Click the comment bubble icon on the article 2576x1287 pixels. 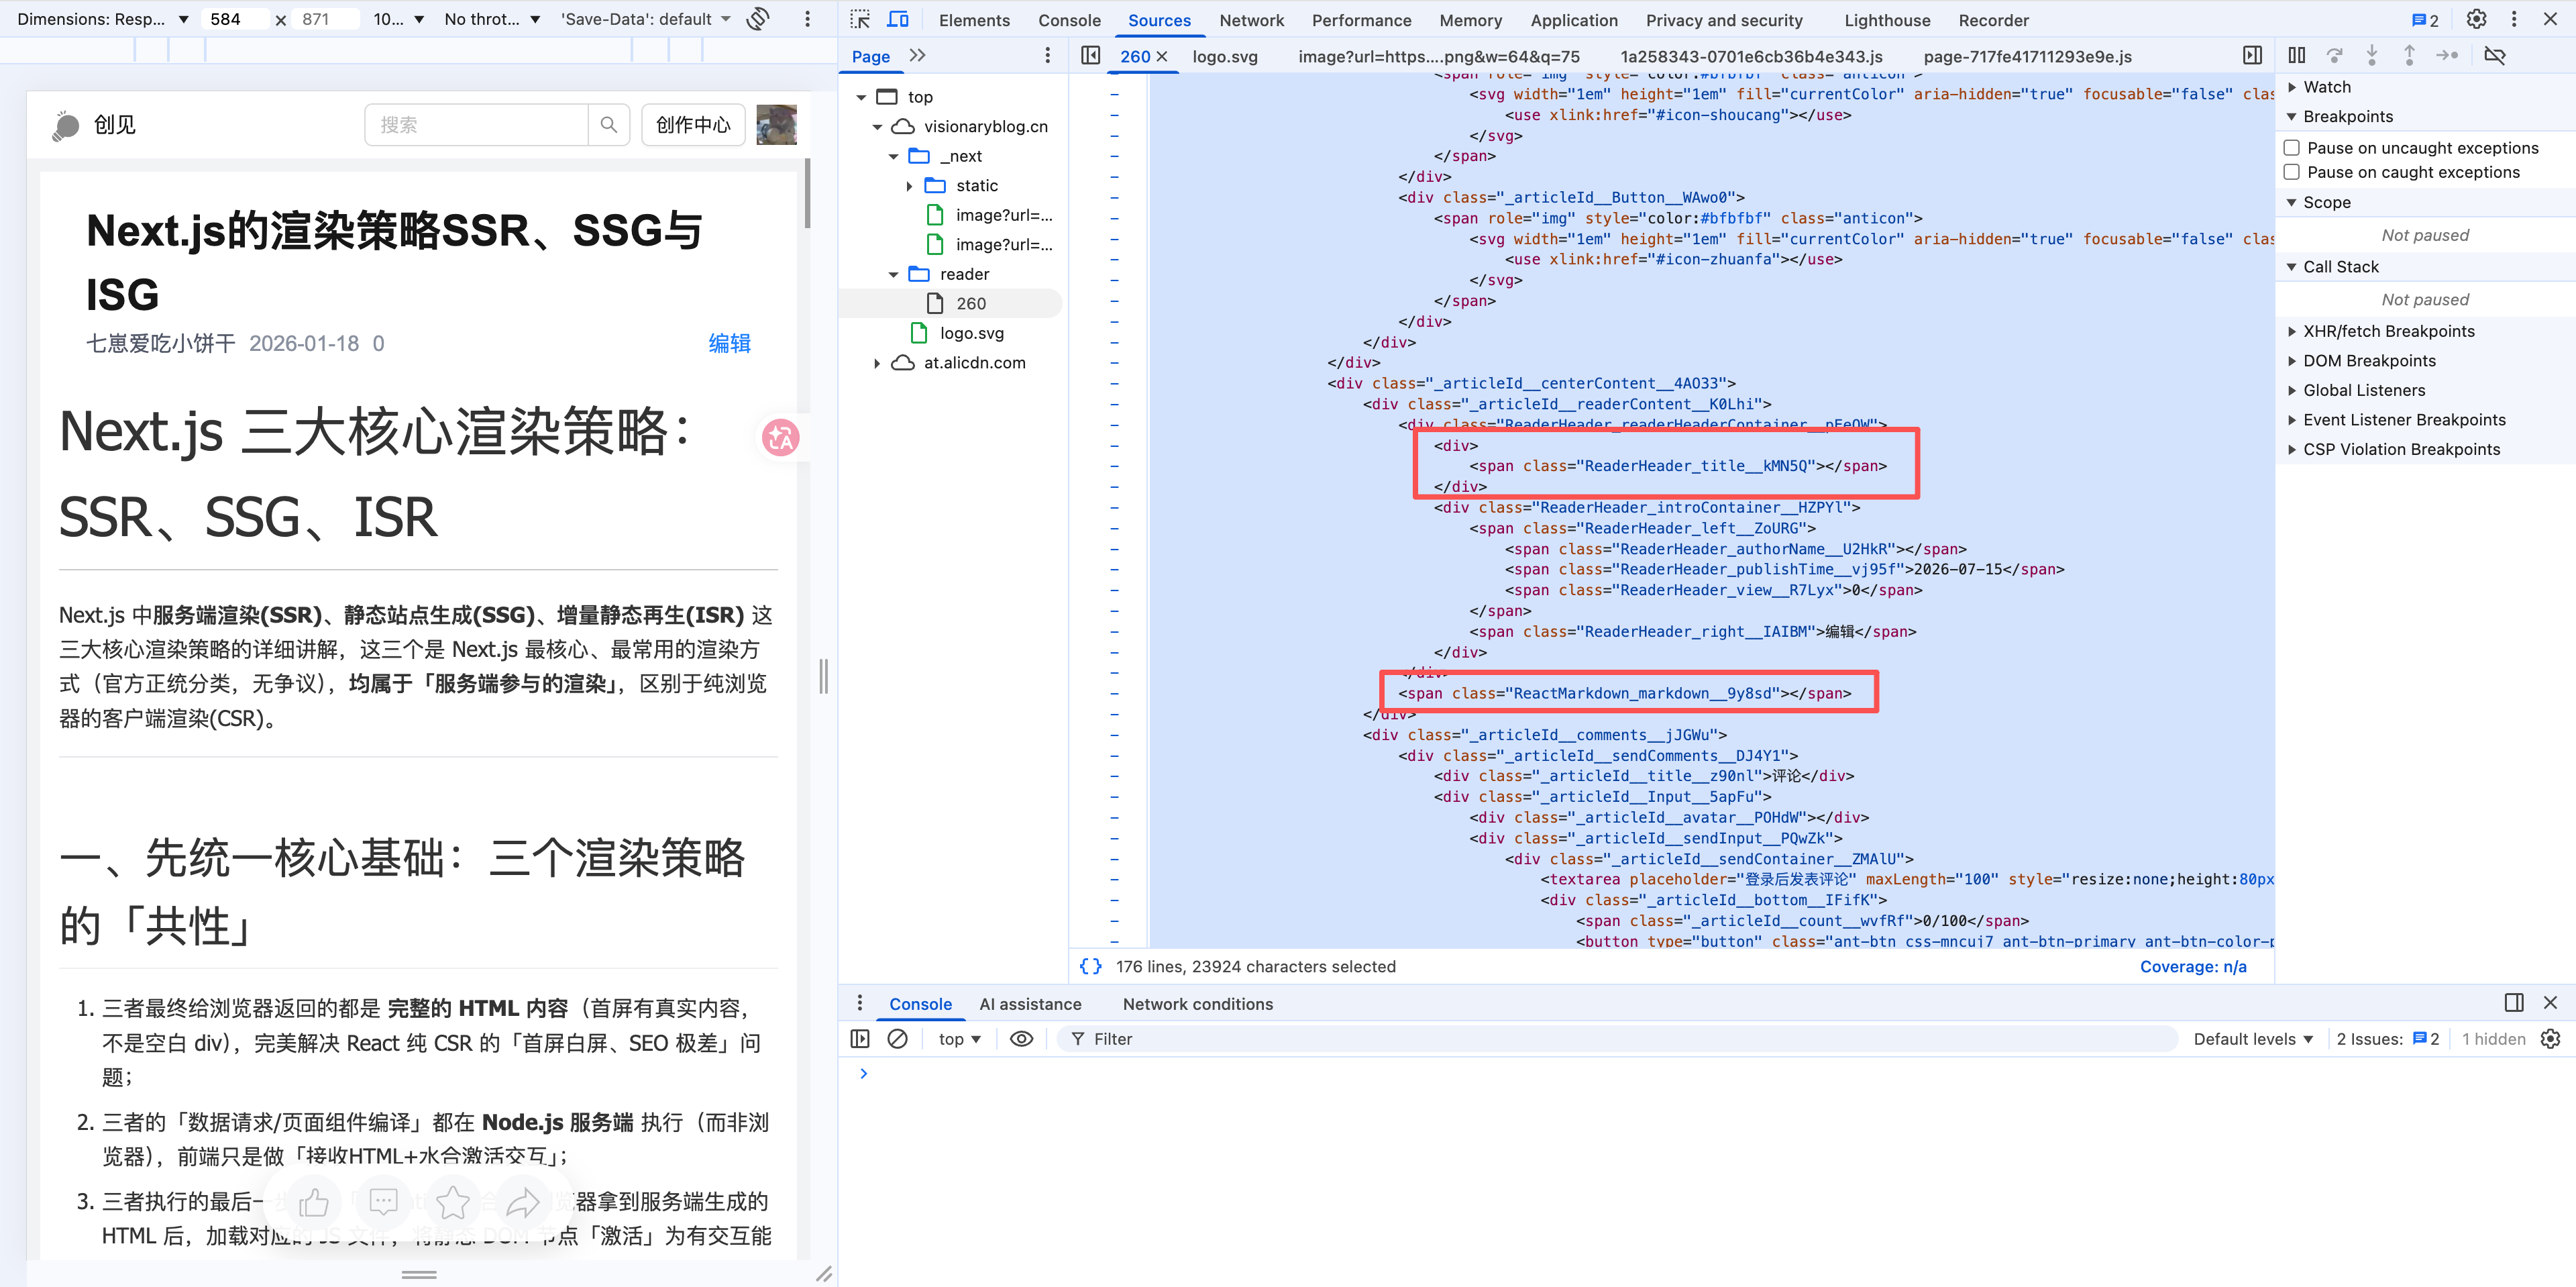(x=384, y=1202)
